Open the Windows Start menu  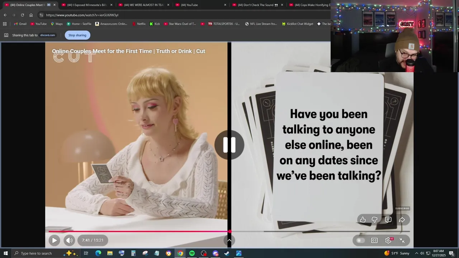(x=6, y=253)
